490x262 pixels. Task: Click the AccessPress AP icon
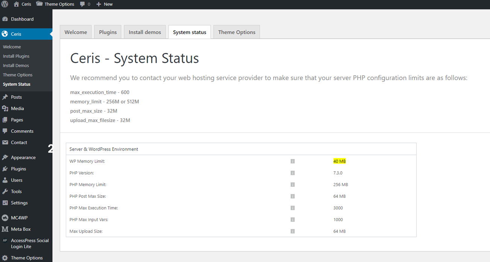(5, 241)
